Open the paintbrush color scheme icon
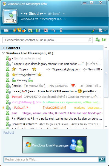This screenshot has width=109, height=166. (x=93, y=30)
